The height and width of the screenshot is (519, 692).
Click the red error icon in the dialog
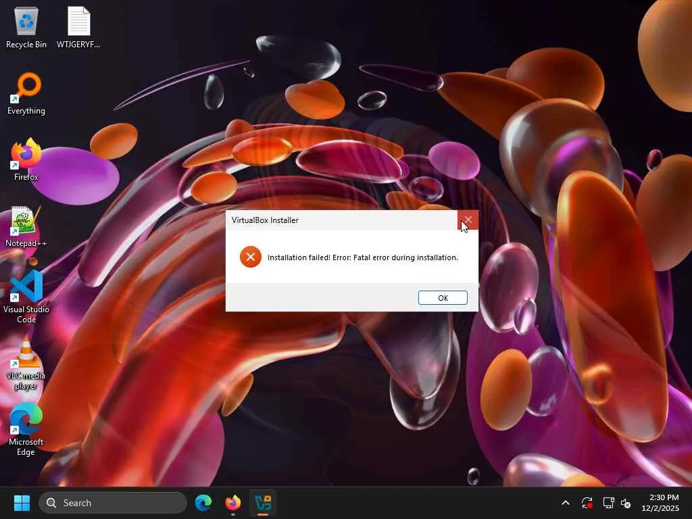tap(250, 257)
